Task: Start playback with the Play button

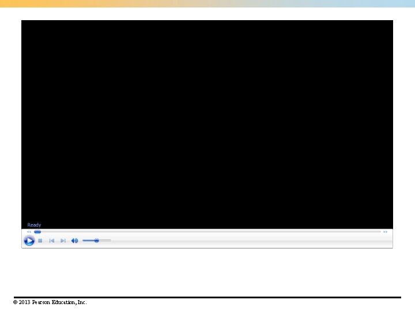Action: pyautogui.click(x=29, y=241)
